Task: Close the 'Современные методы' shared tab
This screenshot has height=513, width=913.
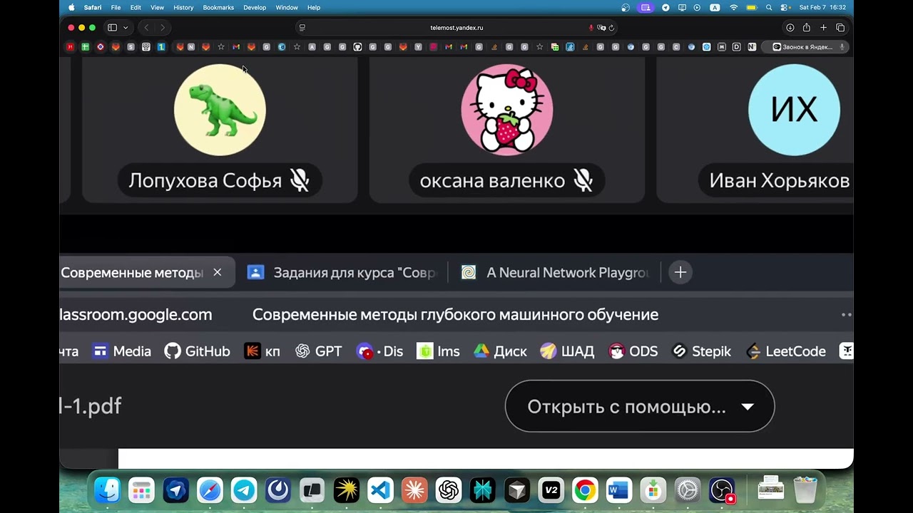Action: pyautogui.click(x=218, y=272)
